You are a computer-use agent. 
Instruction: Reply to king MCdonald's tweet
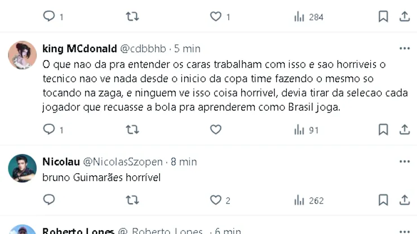(x=50, y=129)
